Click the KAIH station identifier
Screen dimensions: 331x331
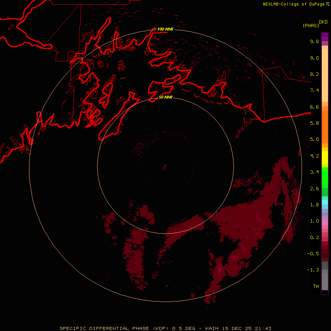[213, 328]
